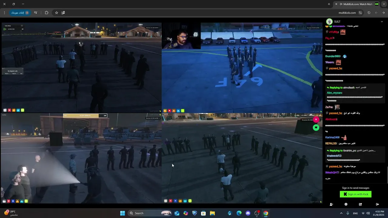Click the translate icon in address bar
388x218 pixels.
(63, 13)
